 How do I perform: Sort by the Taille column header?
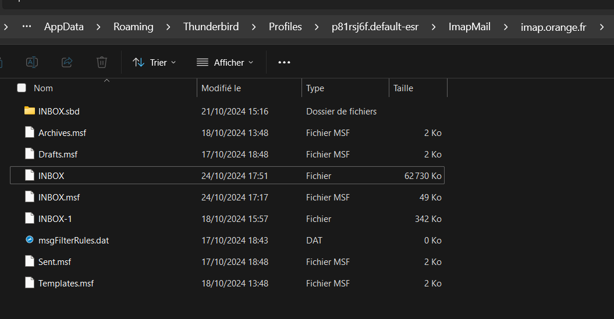pos(403,88)
